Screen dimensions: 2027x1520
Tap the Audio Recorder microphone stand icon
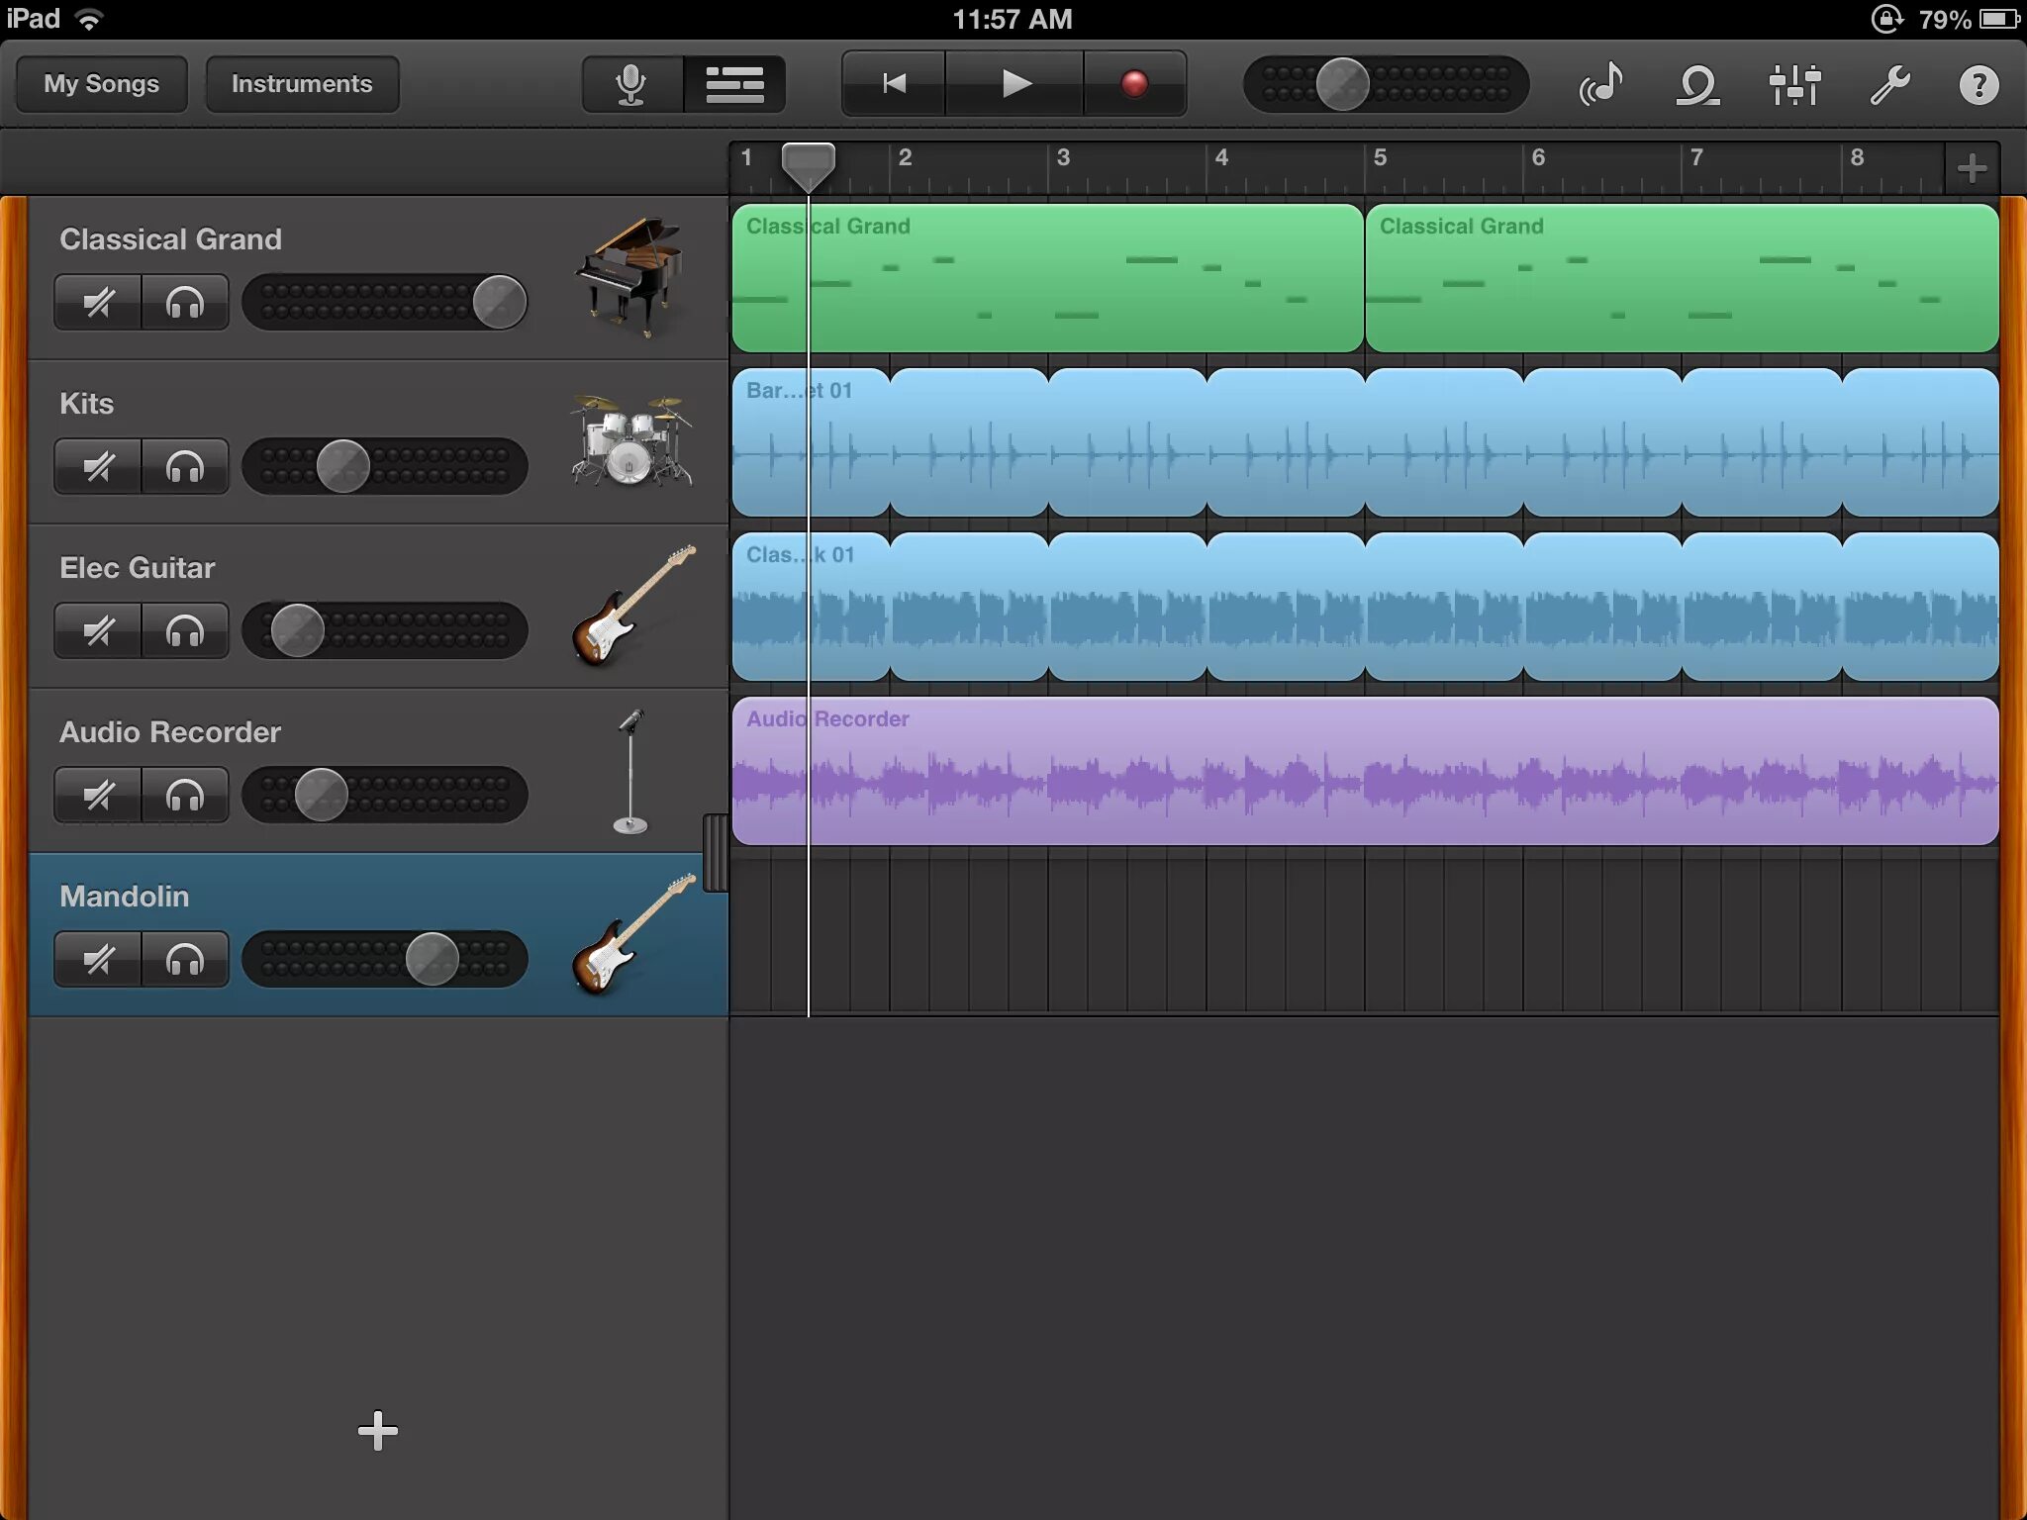tap(630, 772)
